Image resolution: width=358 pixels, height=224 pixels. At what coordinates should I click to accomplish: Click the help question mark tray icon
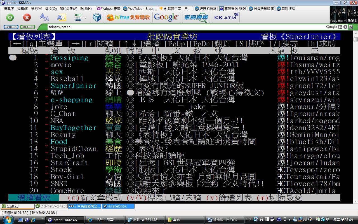point(279,220)
